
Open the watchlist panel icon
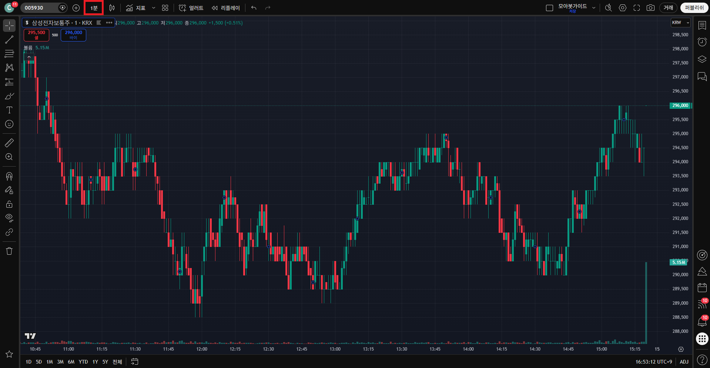click(x=702, y=25)
